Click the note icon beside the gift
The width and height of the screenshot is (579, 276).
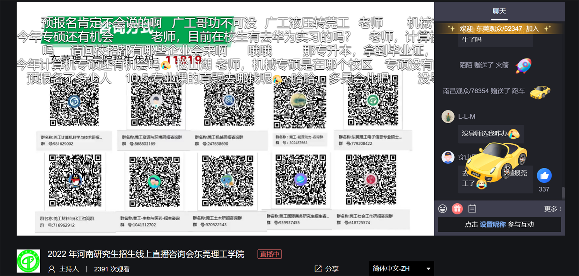tap(472, 209)
